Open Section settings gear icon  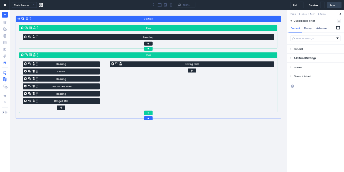click(19, 19)
